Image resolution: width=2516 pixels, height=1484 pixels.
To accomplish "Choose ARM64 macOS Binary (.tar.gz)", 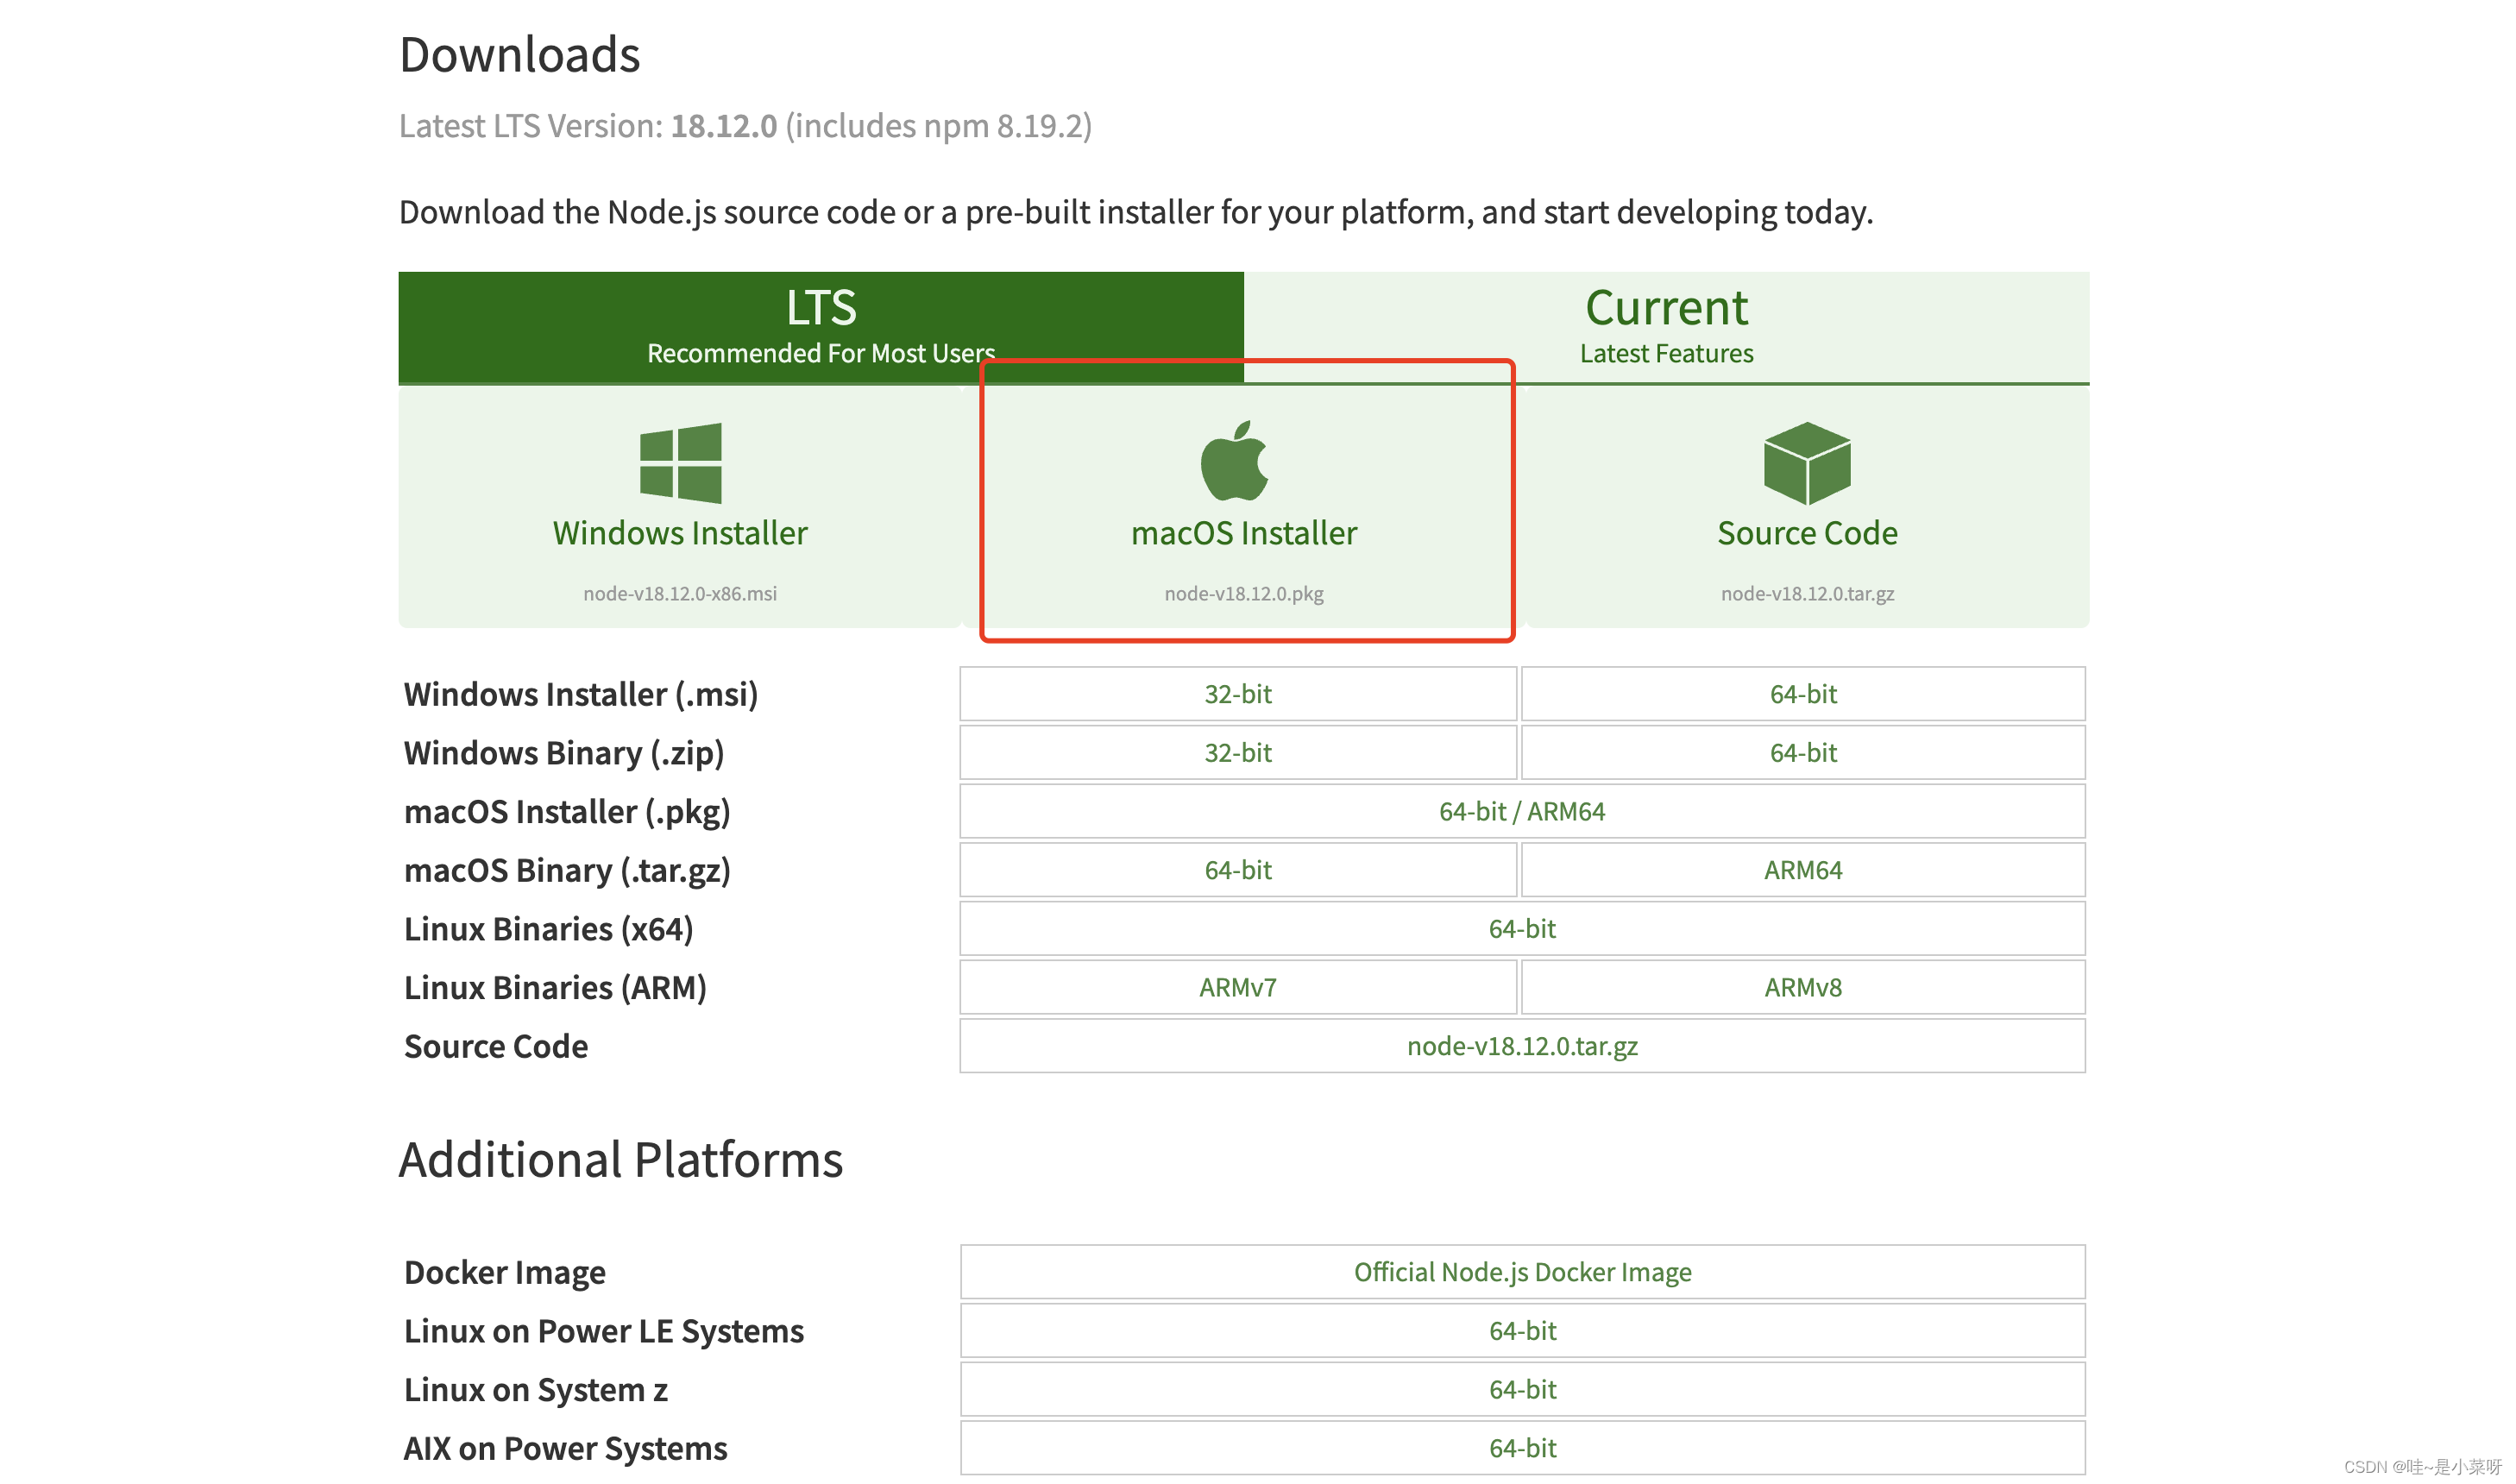I will click(1802, 870).
